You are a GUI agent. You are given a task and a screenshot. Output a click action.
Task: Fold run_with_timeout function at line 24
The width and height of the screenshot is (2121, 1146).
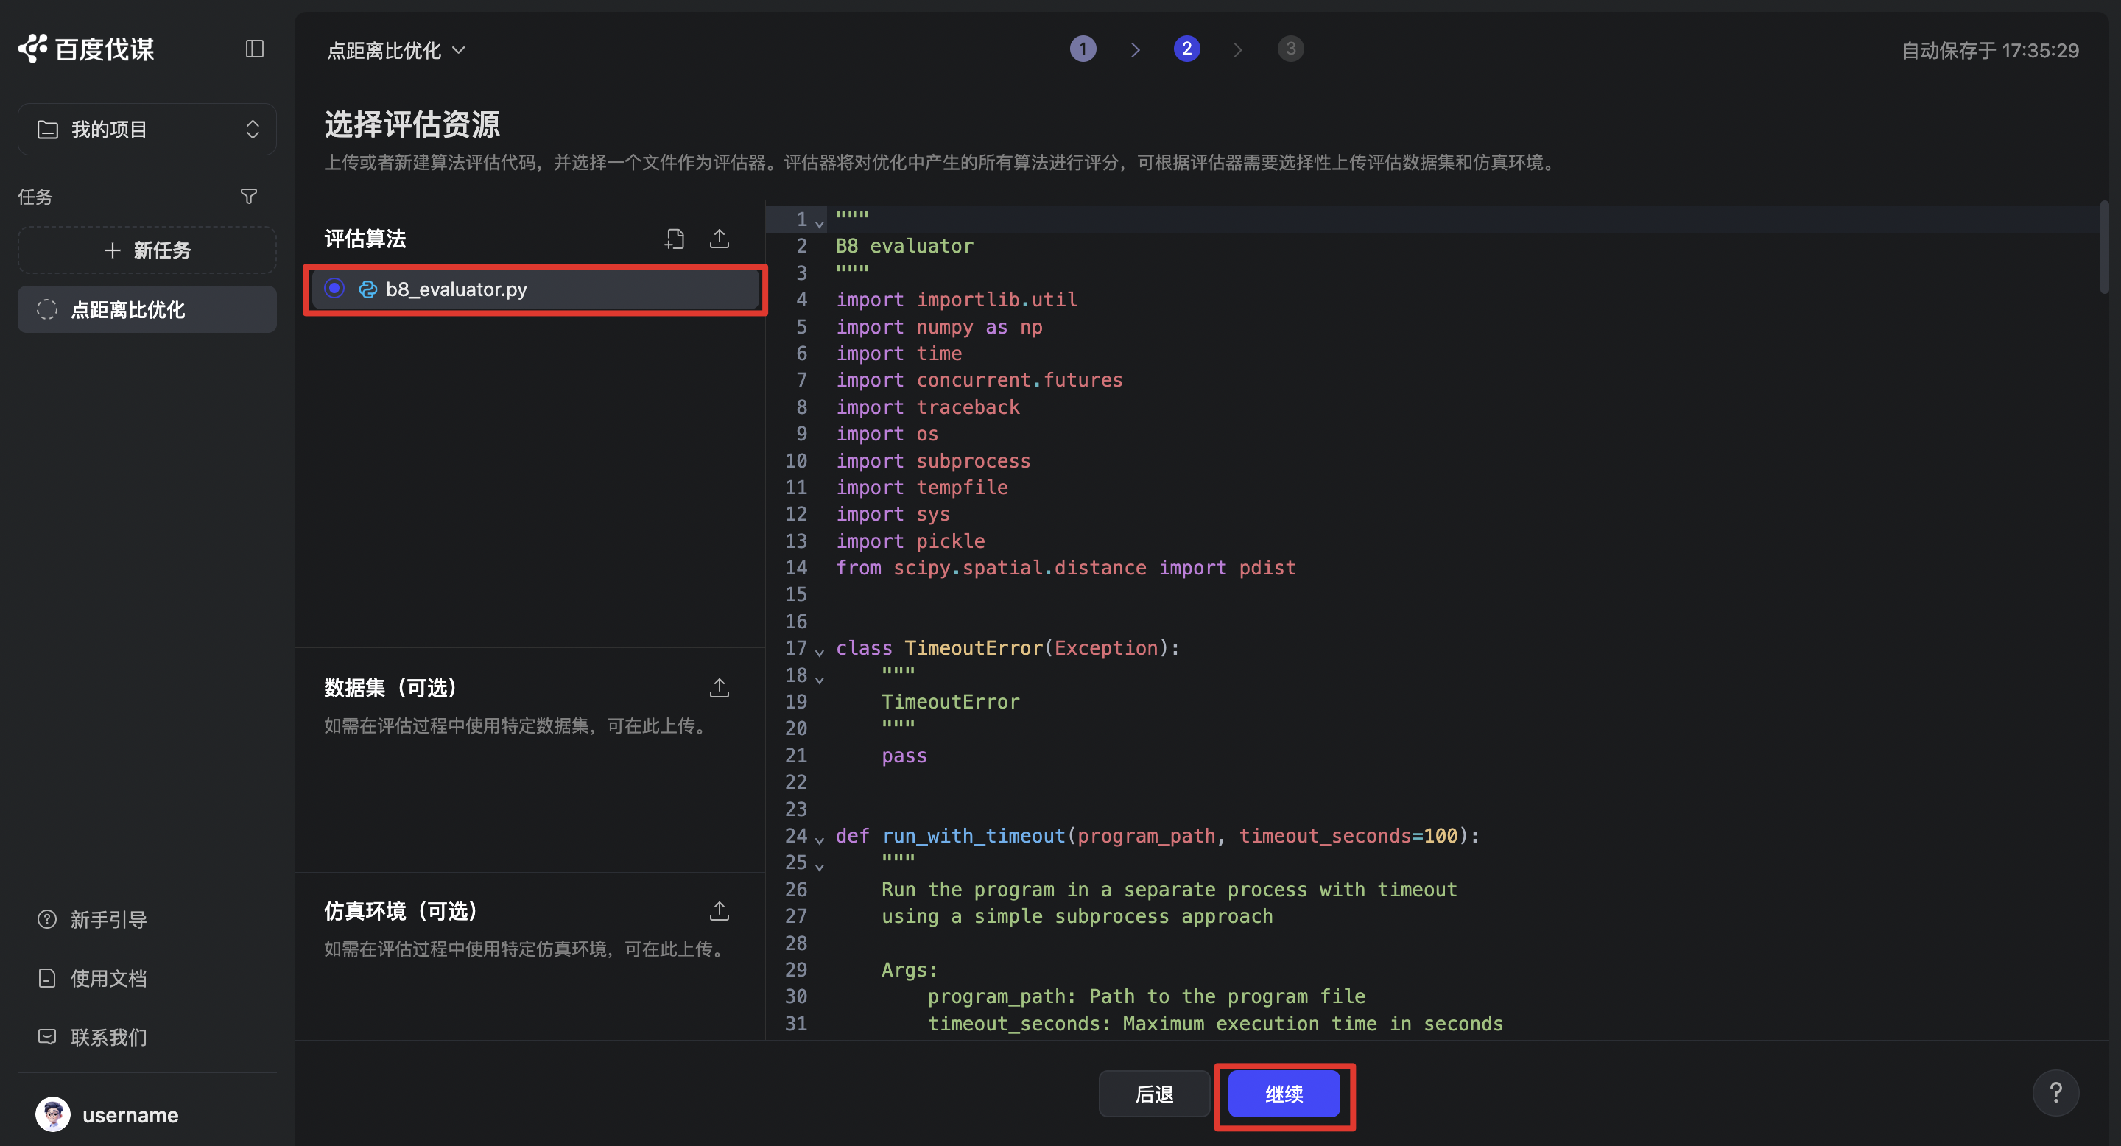(x=819, y=840)
